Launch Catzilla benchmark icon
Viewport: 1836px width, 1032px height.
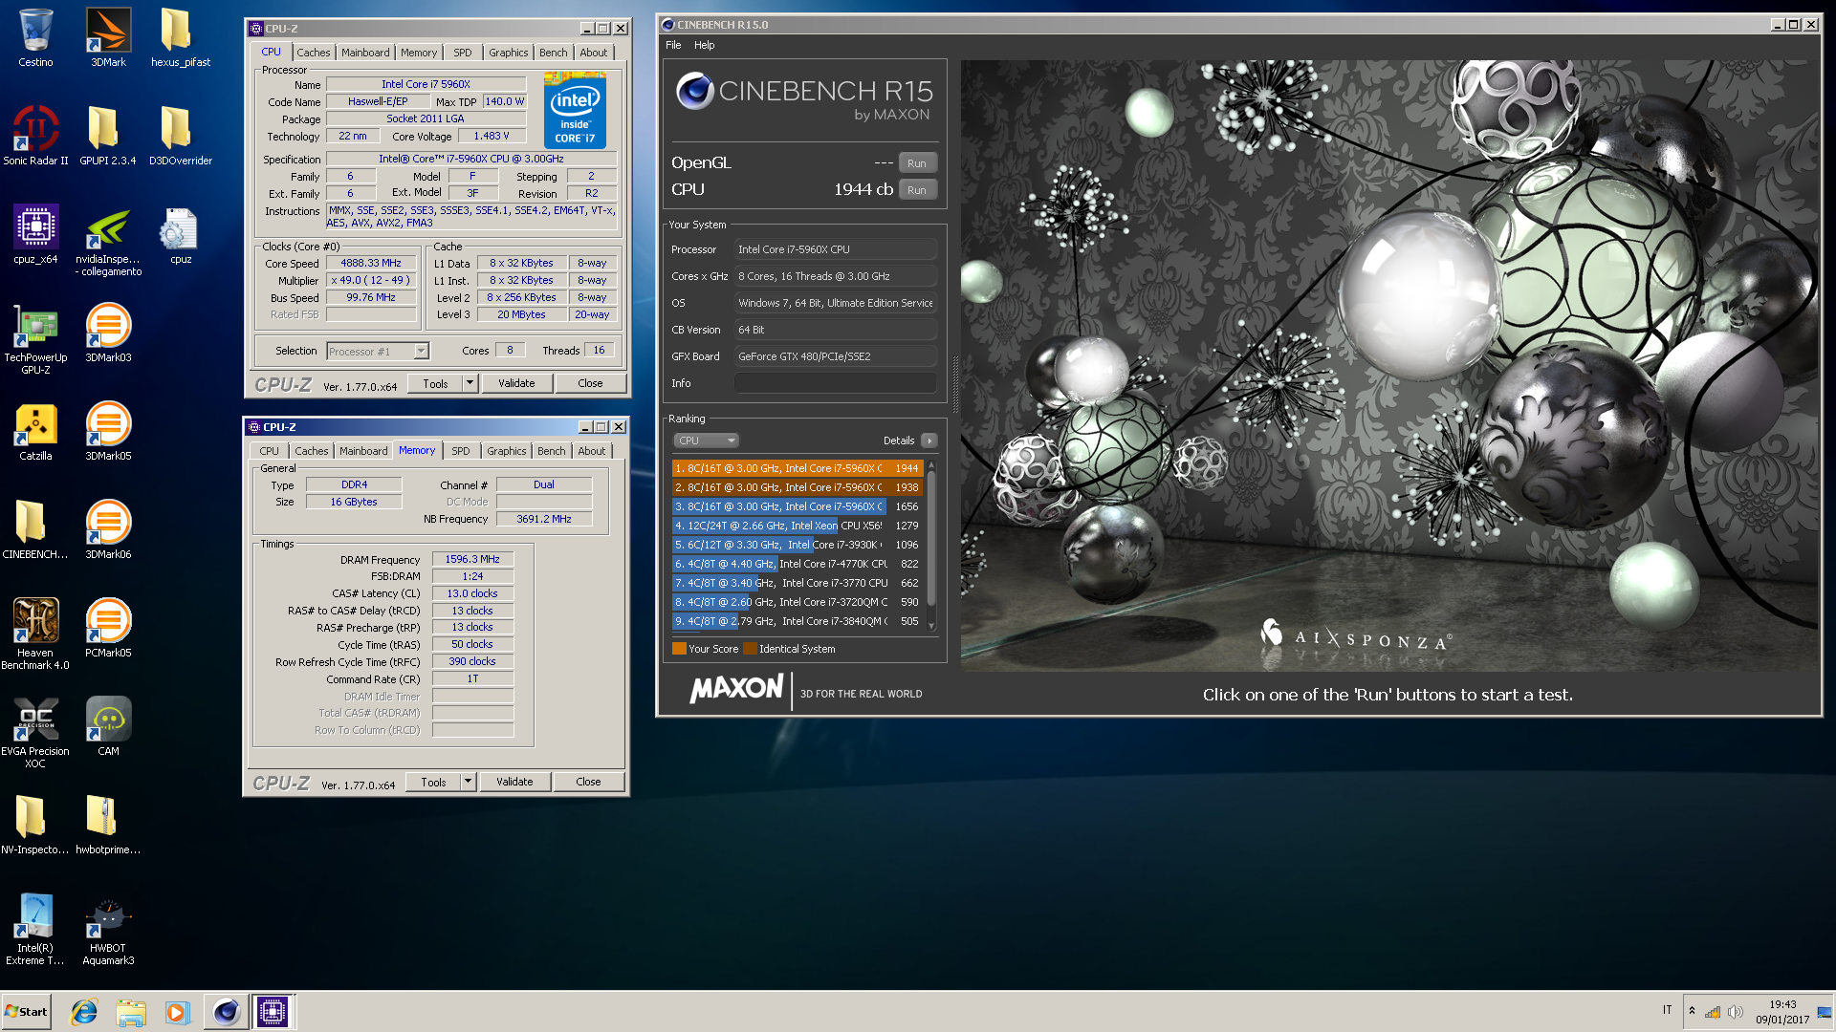click(x=35, y=431)
